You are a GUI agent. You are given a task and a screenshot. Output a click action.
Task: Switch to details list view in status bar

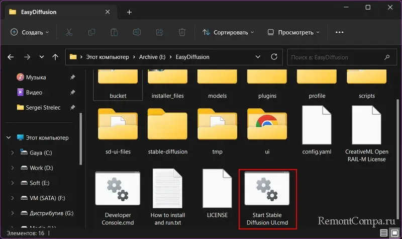click(x=384, y=233)
